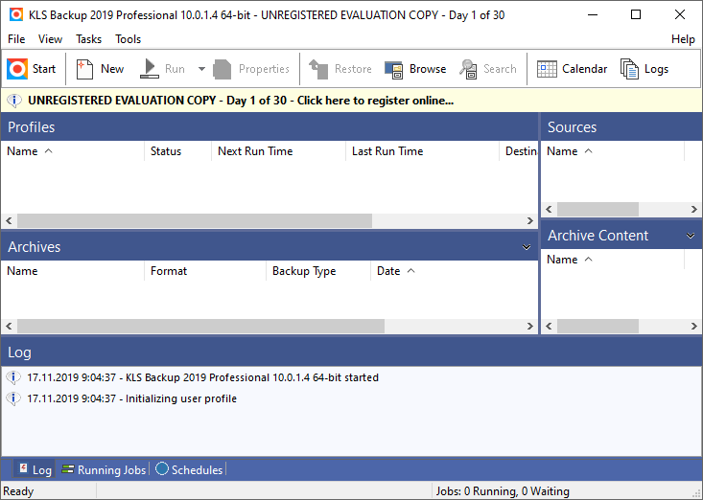The image size is (703, 500).
Task: Select the 'KLS Backup 2019 Professional started' log entry
Action: point(202,377)
